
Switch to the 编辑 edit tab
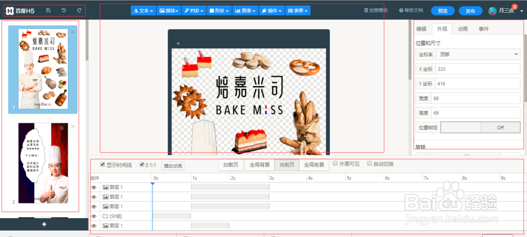(x=421, y=29)
